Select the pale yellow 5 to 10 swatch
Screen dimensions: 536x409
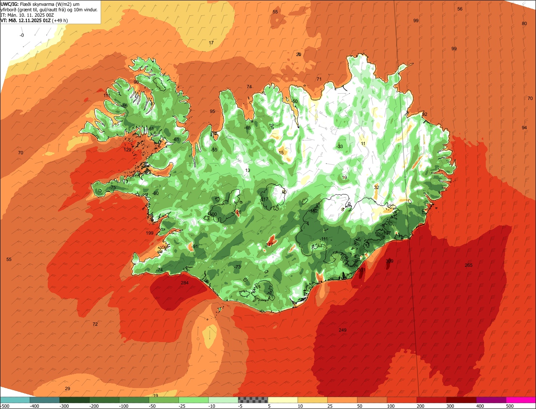click(x=283, y=400)
